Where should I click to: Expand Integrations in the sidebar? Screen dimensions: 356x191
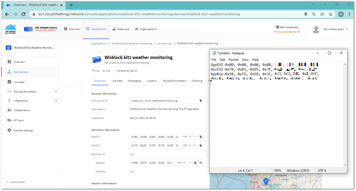click(x=56, y=101)
